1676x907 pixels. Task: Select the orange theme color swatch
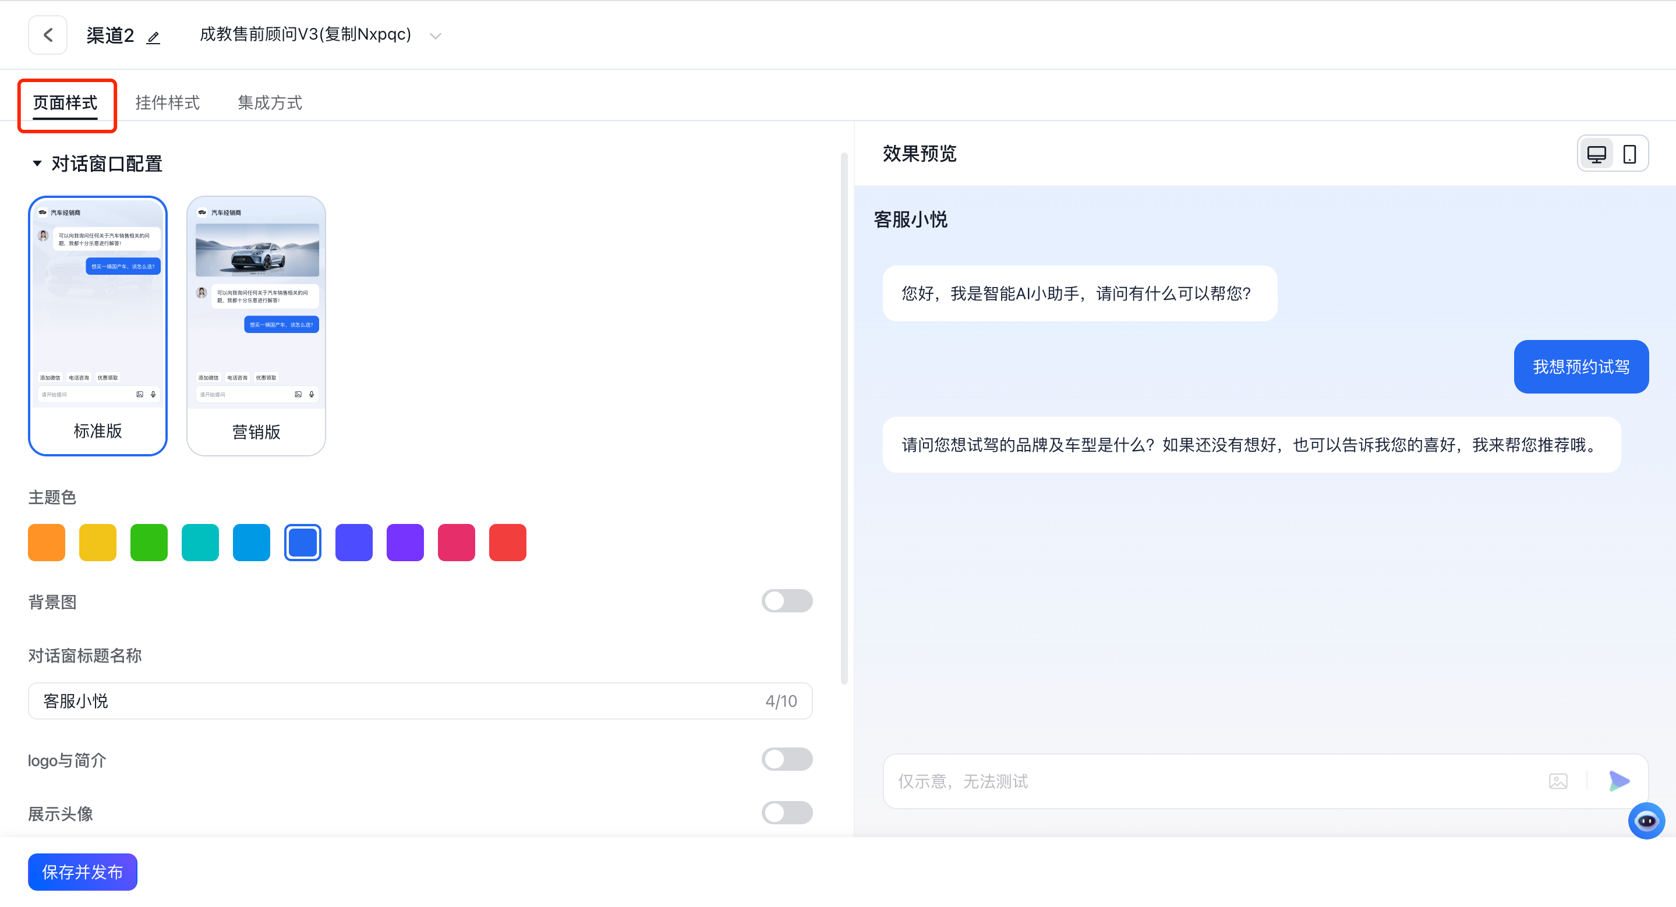(46, 541)
